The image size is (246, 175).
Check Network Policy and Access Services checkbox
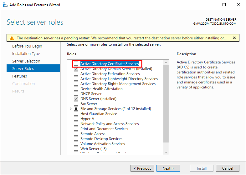point(76,124)
